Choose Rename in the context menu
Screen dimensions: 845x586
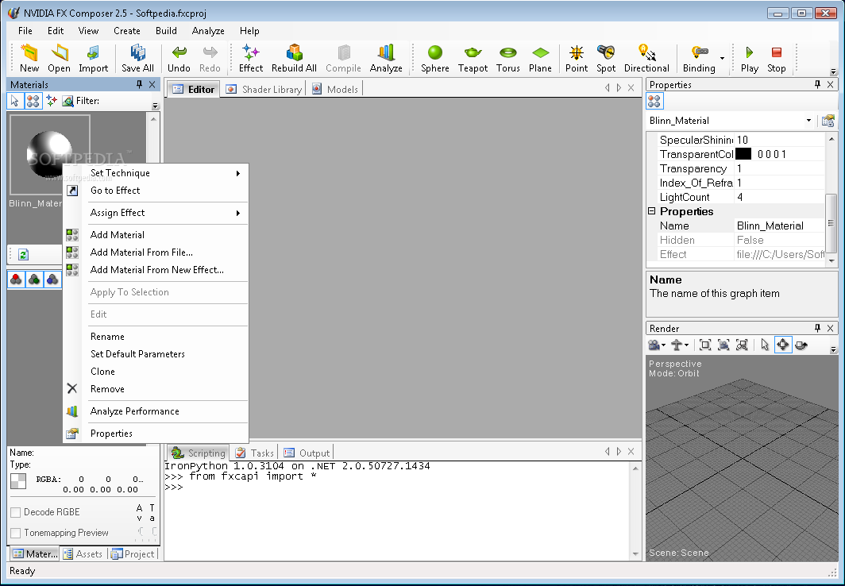[107, 337]
